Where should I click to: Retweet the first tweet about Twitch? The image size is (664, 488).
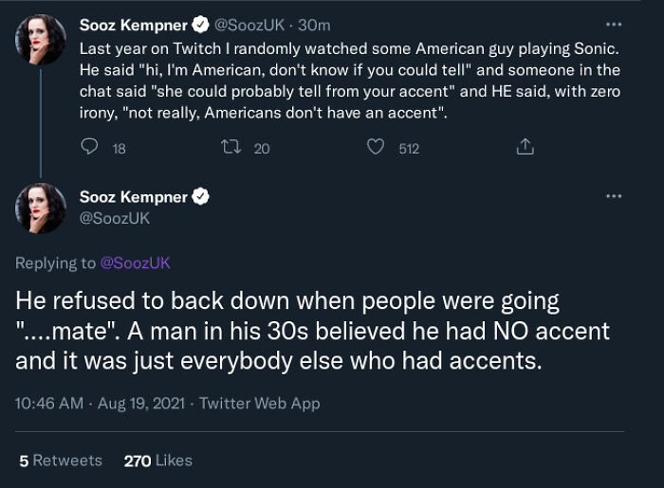[x=231, y=147]
